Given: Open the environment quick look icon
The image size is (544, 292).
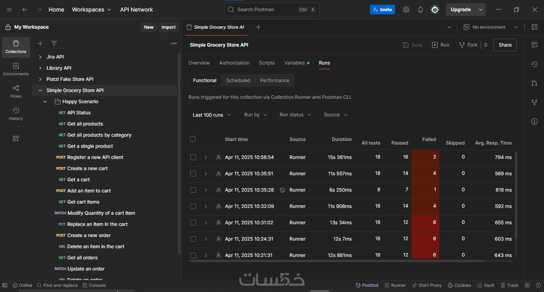Looking at the screenshot, I should coord(534,27).
